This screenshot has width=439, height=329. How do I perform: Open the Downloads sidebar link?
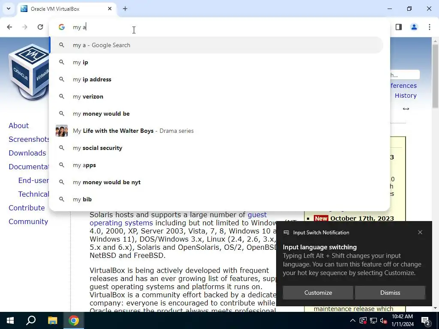point(27,153)
